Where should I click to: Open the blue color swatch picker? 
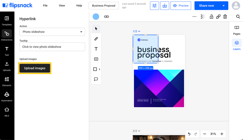96,17
